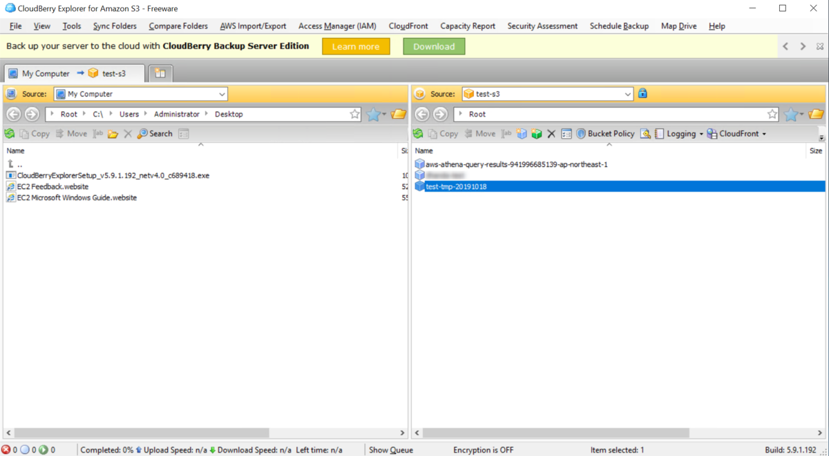Open the Help menu
The height and width of the screenshot is (456, 829).
[716, 26]
